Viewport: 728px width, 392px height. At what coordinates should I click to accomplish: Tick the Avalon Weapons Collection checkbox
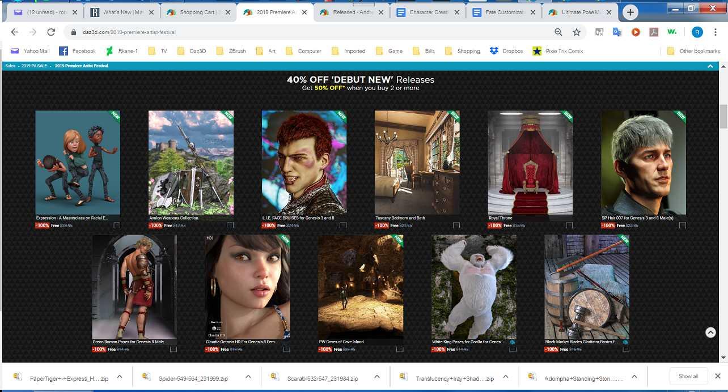coord(230,225)
